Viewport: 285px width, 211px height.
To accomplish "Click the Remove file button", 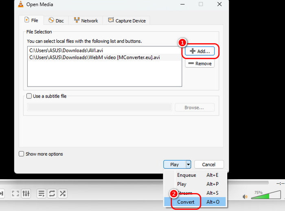I will [x=200, y=64].
